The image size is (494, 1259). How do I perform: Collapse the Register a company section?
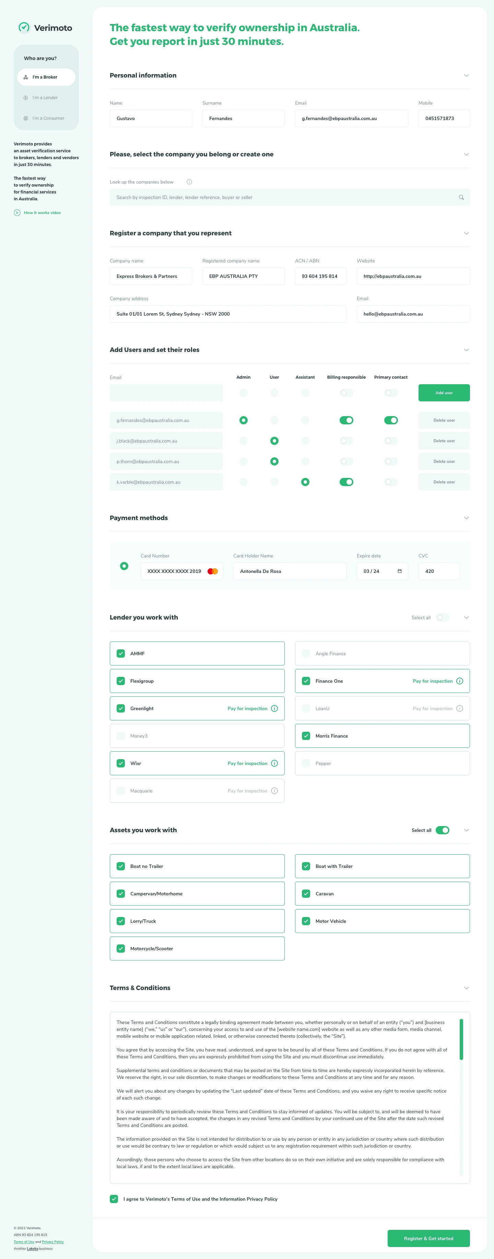(467, 233)
